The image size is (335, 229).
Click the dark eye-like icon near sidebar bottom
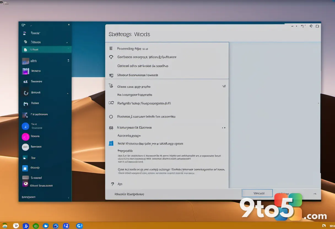[25, 184]
